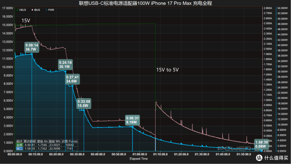Click the 什么值得买 site name text
291x164 pixels.
276,158
